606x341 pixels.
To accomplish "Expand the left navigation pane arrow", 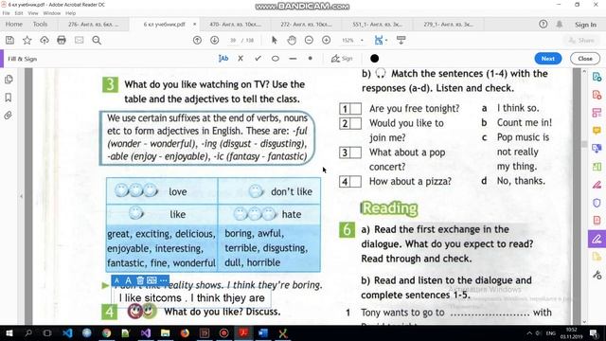I will (21, 196).
